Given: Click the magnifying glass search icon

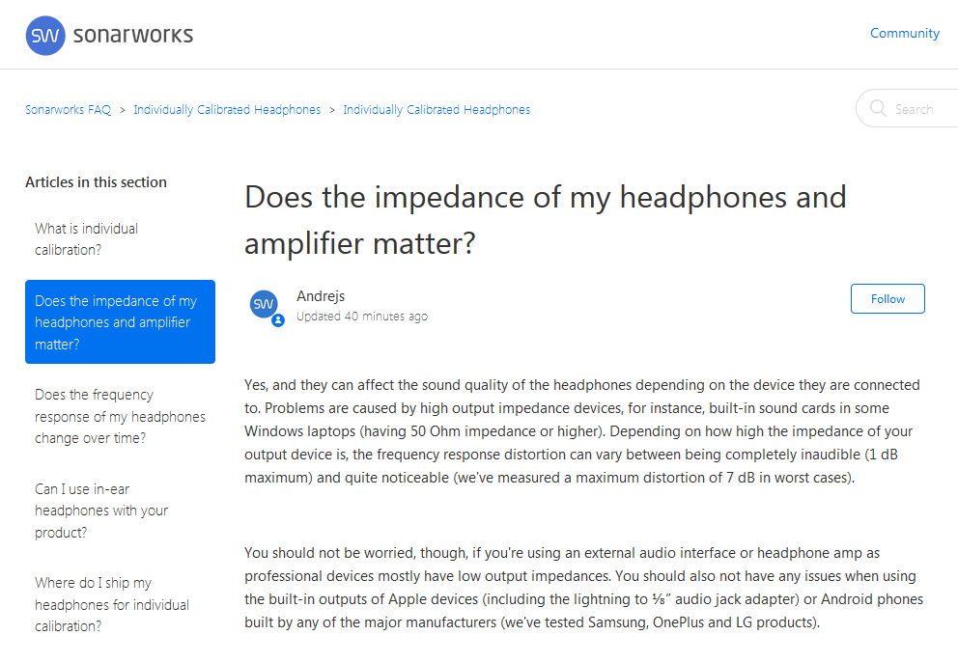Looking at the screenshot, I should pyautogui.click(x=878, y=109).
